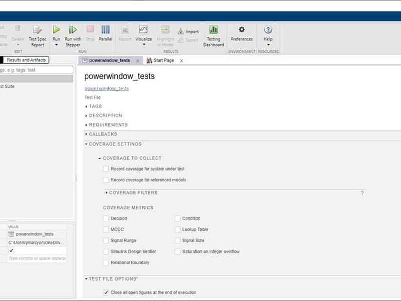Open the Visualize dropdown arrow
Viewport: 401px width, 301px height.
[144, 45]
